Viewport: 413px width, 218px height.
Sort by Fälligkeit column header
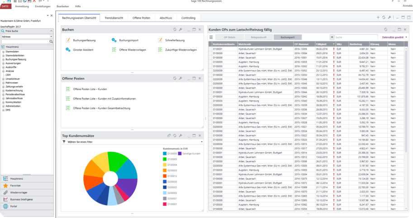pos(325,44)
